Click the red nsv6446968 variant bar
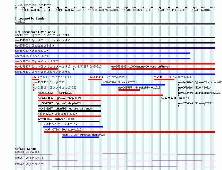Screen dimensions: 222x170 [164, 79]
